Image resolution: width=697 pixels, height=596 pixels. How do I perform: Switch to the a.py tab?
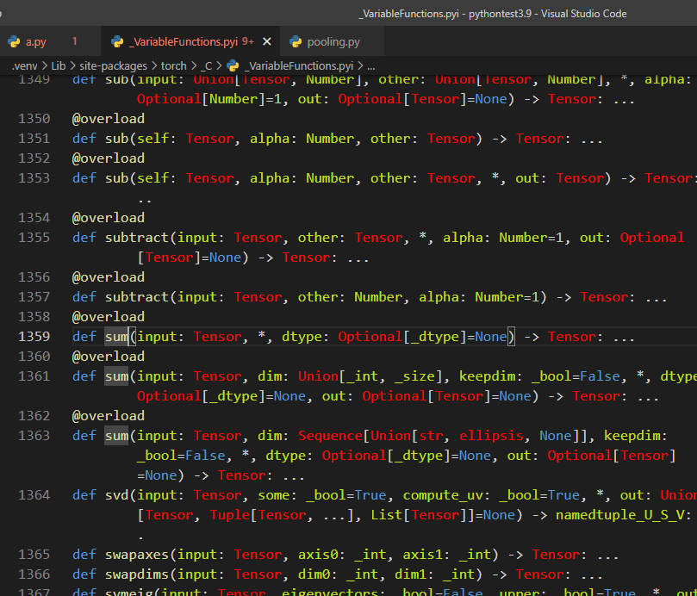(x=36, y=40)
